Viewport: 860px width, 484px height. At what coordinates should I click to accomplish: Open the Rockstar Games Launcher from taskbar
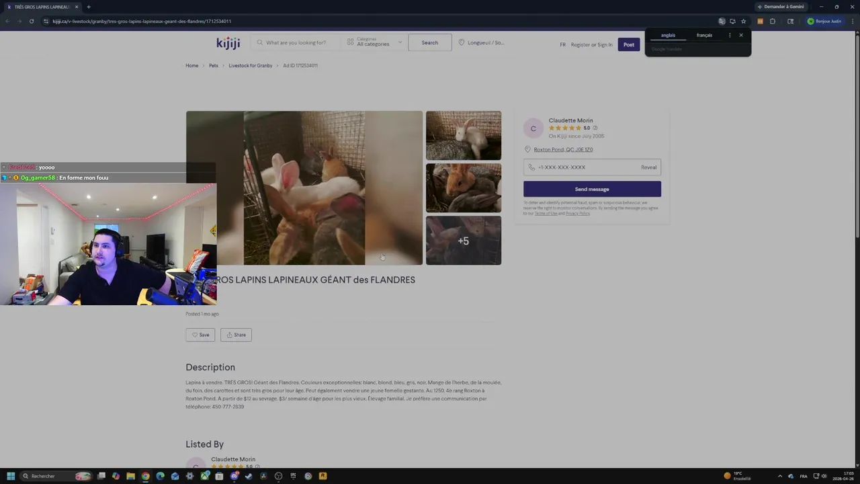pyautogui.click(x=322, y=476)
